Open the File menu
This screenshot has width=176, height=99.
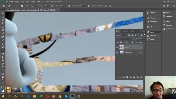(x=7, y=2)
